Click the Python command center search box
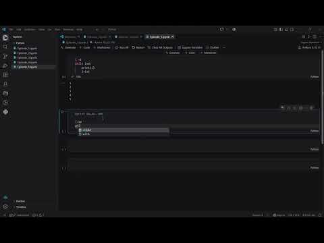324x243 pixels. point(112,30)
